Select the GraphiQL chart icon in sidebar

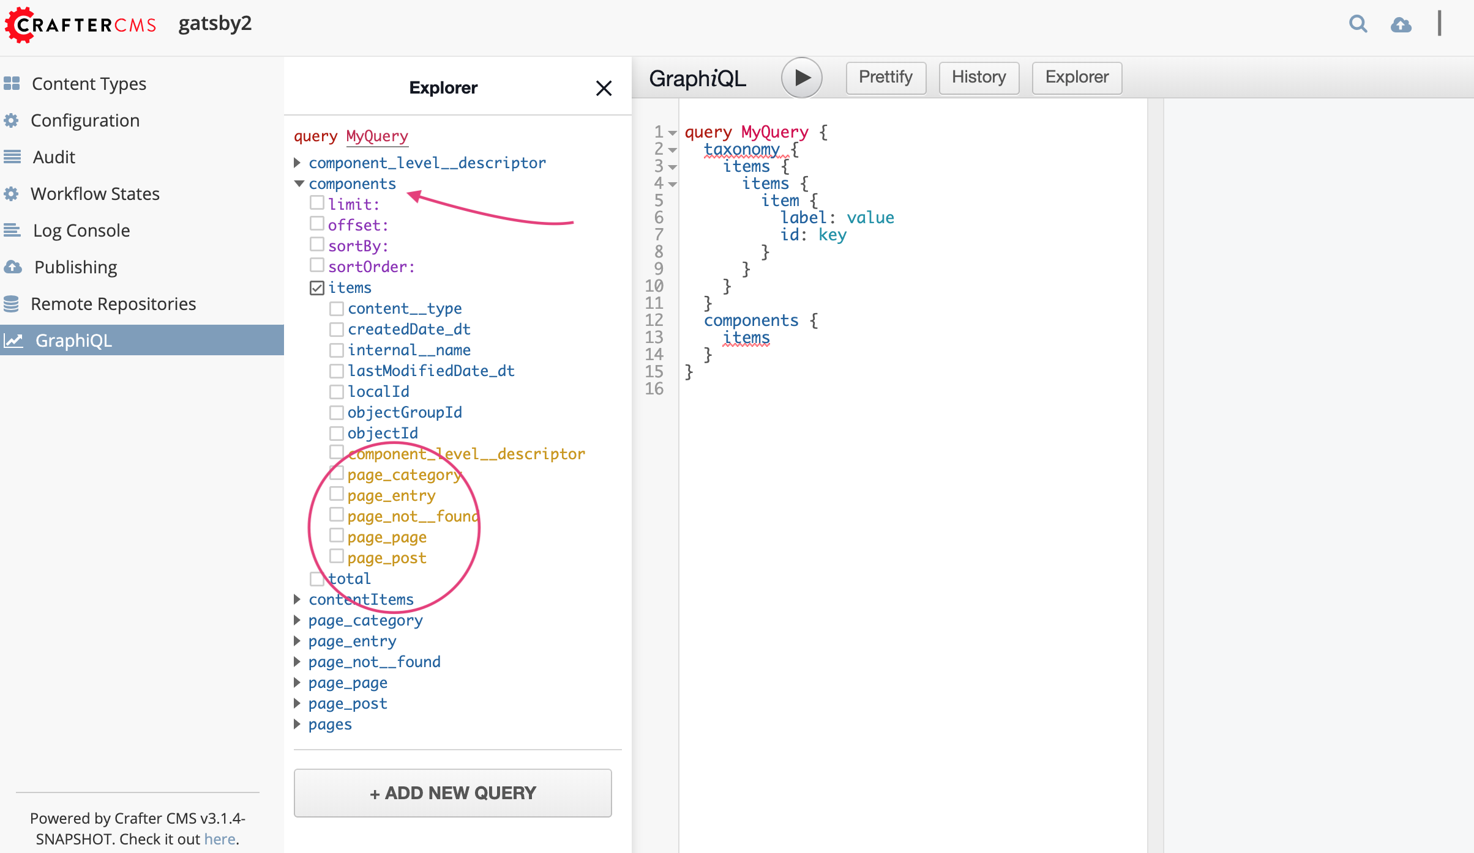pyautogui.click(x=13, y=340)
